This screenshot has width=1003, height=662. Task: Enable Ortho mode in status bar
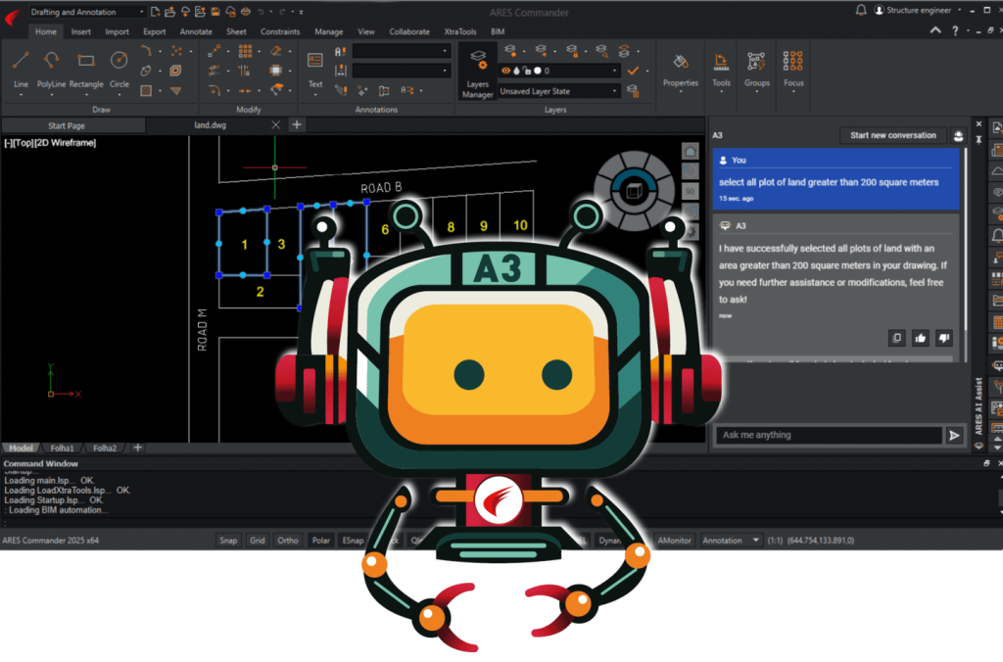pyautogui.click(x=288, y=541)
